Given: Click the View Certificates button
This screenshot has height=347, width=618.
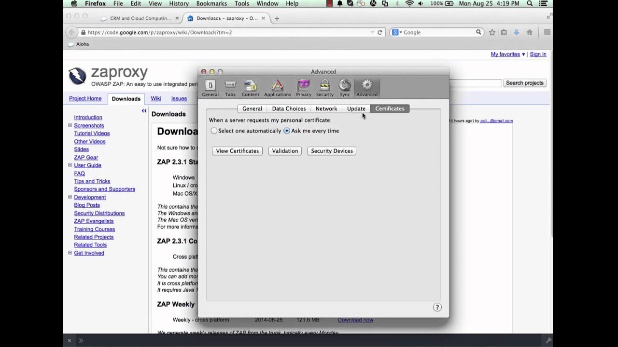Looking at the screenshot, I should [x=237, y=151].
